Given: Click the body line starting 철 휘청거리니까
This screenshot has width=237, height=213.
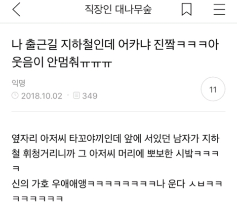Looking at the screenshot, I should [115, 153].
